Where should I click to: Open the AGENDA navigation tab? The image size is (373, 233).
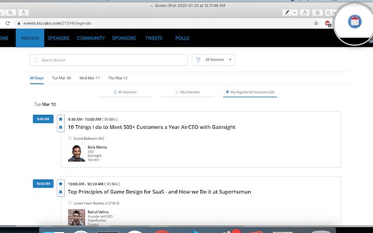point(30,38)
